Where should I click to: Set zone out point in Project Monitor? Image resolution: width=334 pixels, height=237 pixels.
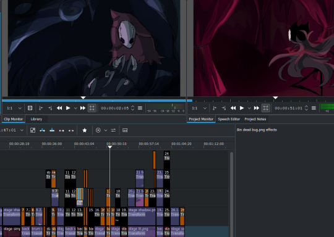pyautogui.click(x=224, y=108)
